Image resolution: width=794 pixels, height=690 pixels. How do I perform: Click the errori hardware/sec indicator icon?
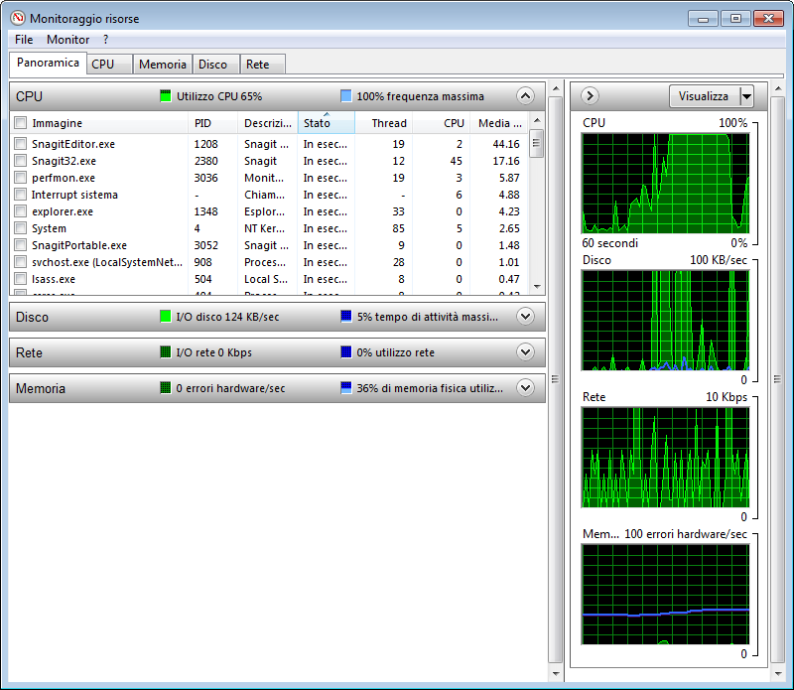166,388
